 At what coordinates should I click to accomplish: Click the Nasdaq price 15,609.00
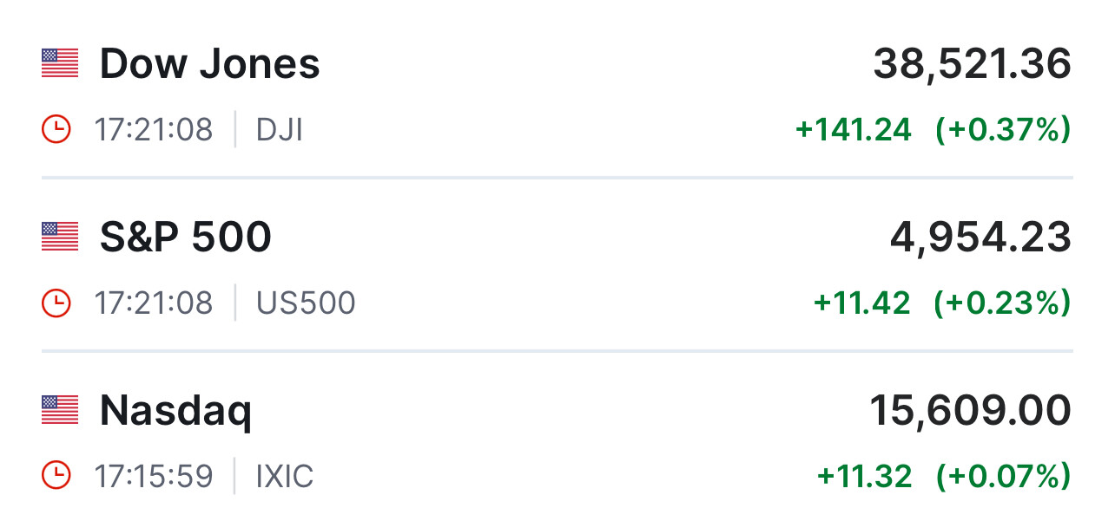[x=970, y=411]
